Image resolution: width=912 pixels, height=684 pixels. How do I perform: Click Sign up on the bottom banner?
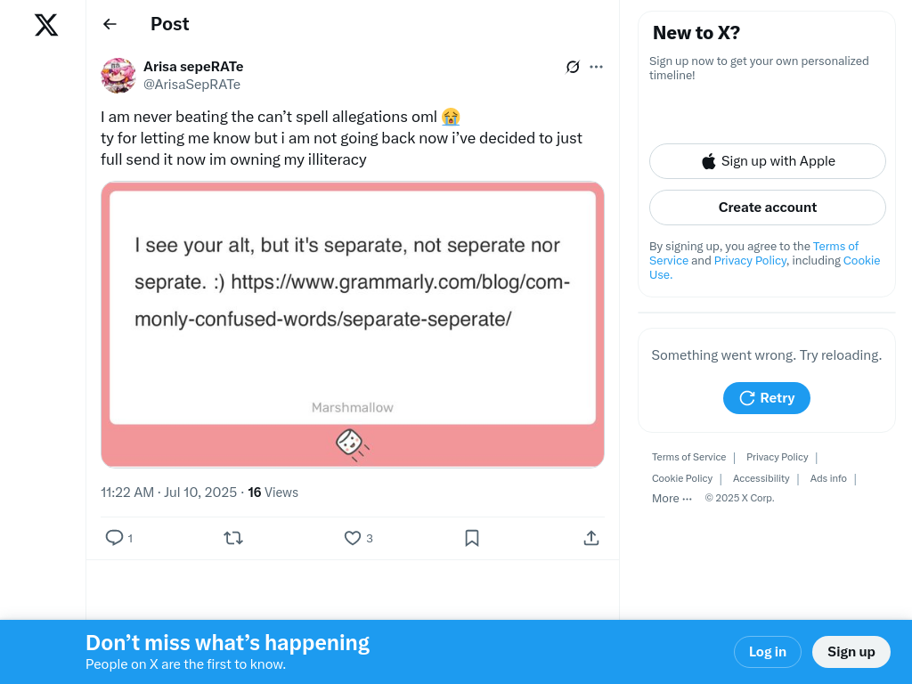[x=851, y=652]
